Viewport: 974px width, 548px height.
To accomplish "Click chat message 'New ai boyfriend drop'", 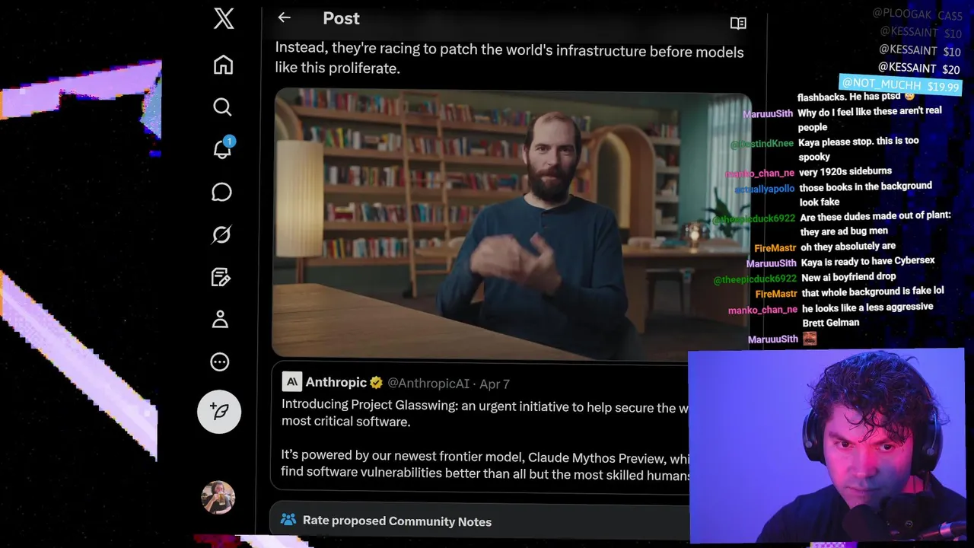I will tap(848, 277).
